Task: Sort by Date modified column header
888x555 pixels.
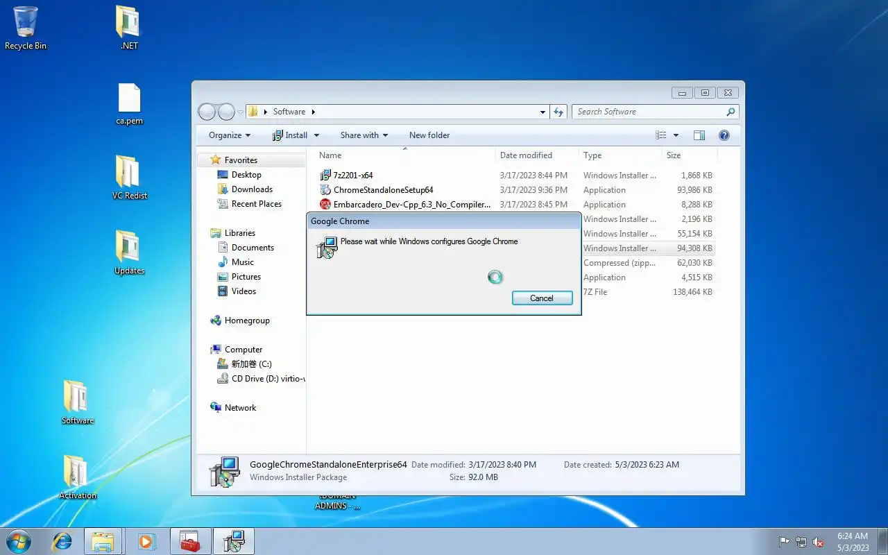Action: 537,155
